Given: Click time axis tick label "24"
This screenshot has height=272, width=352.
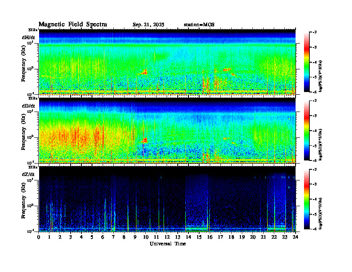Looking at the screenshot, I should point(296,237).
